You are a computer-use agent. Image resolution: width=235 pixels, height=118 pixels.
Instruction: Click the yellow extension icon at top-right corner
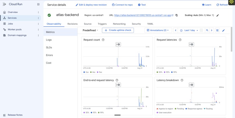[x=232, y=2]
